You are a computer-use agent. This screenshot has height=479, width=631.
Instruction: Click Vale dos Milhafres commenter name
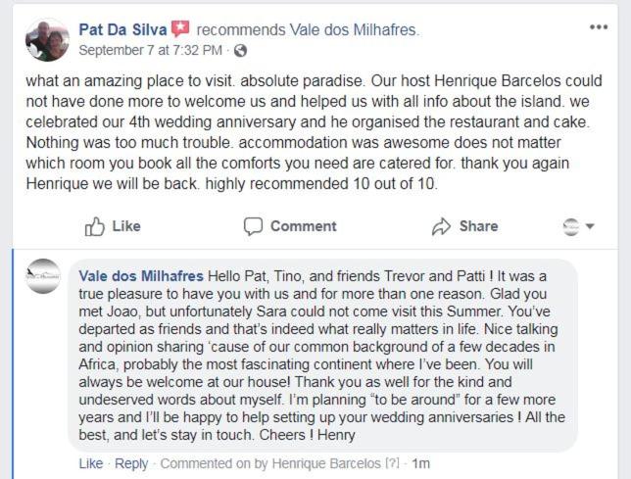(x=141, y=276)
